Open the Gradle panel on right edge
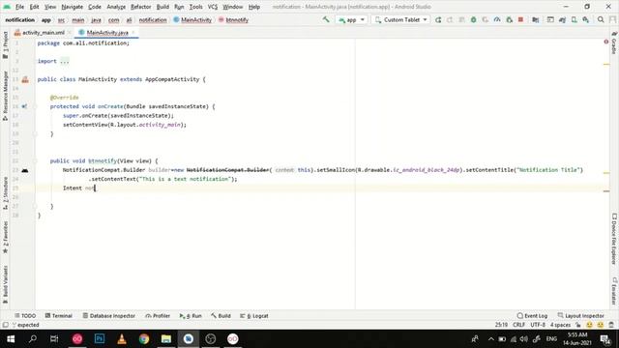 pos(614,43)
